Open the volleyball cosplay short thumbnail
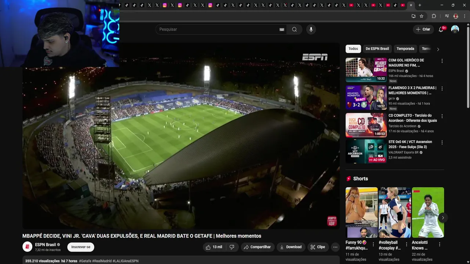 pyautogui.click(x=395, y=212)
